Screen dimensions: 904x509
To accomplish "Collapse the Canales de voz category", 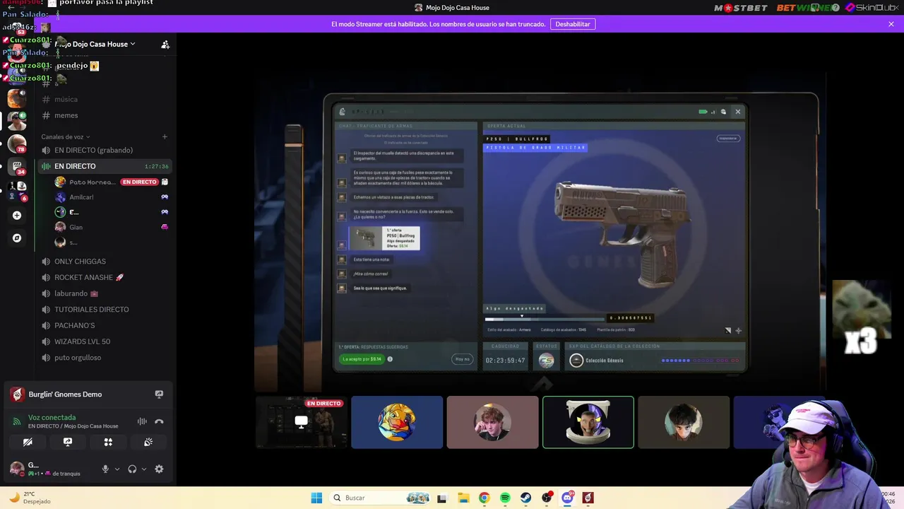I will coord(65,136).
